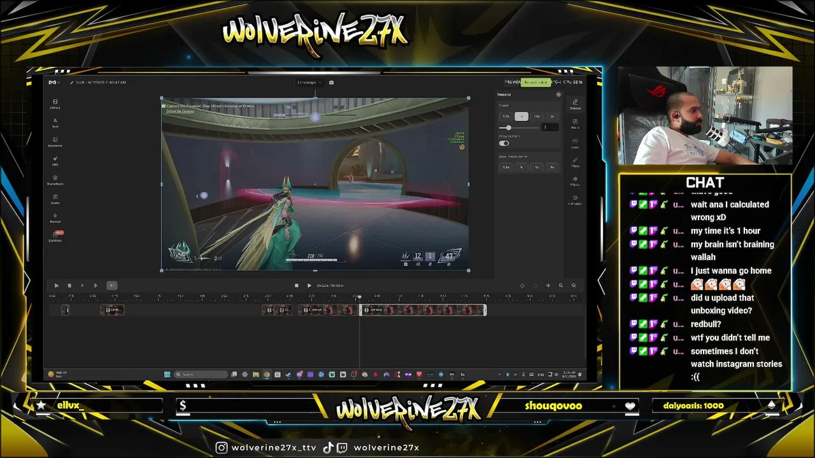Open the Subtitles panel with the NEW badge
This screenshot has width=815, height=458.
point(55,237)
